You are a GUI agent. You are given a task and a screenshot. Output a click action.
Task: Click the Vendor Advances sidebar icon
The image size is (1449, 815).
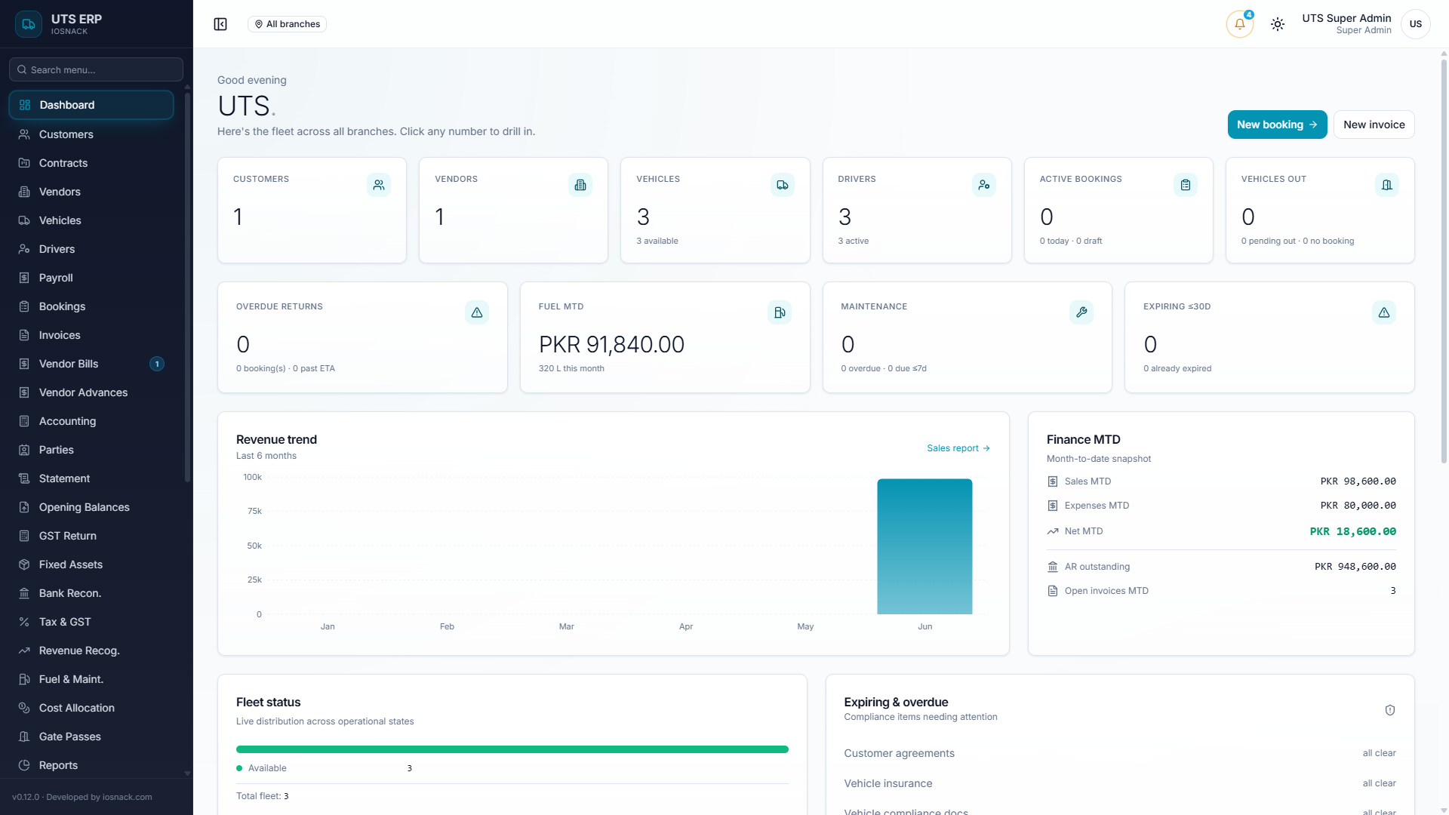[x=24, y=392]
